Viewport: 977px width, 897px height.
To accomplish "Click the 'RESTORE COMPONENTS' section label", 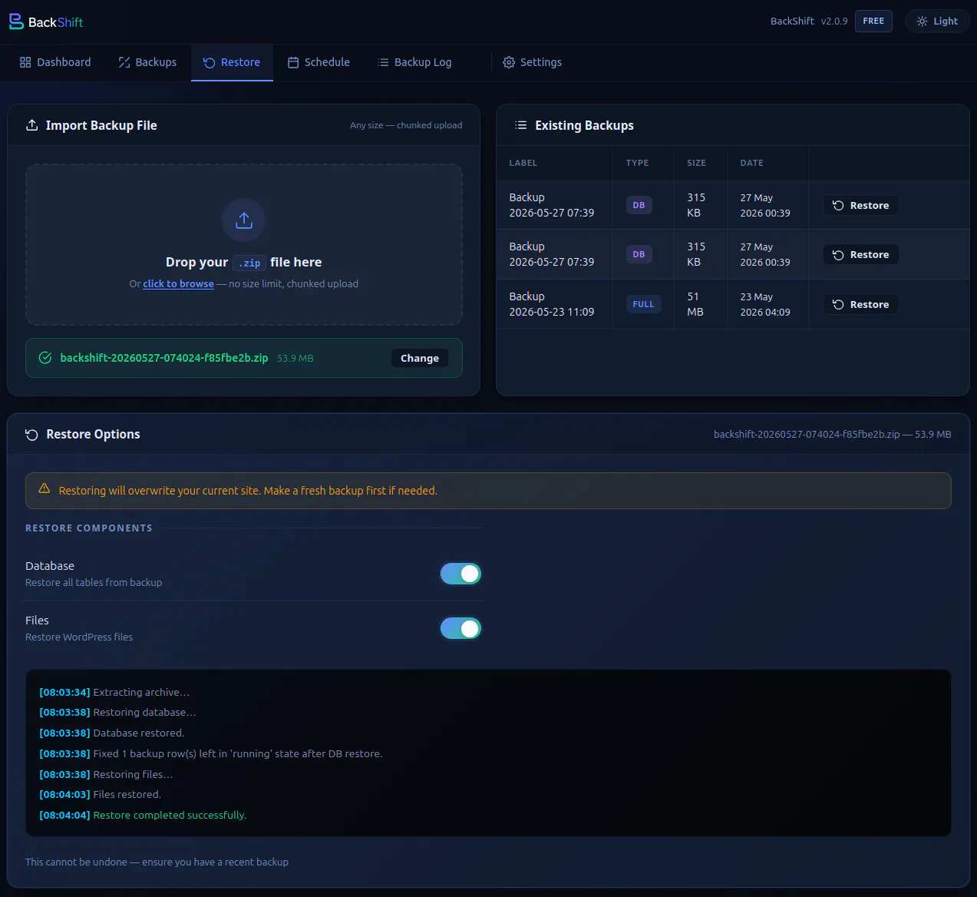I will tap(89, 528).
